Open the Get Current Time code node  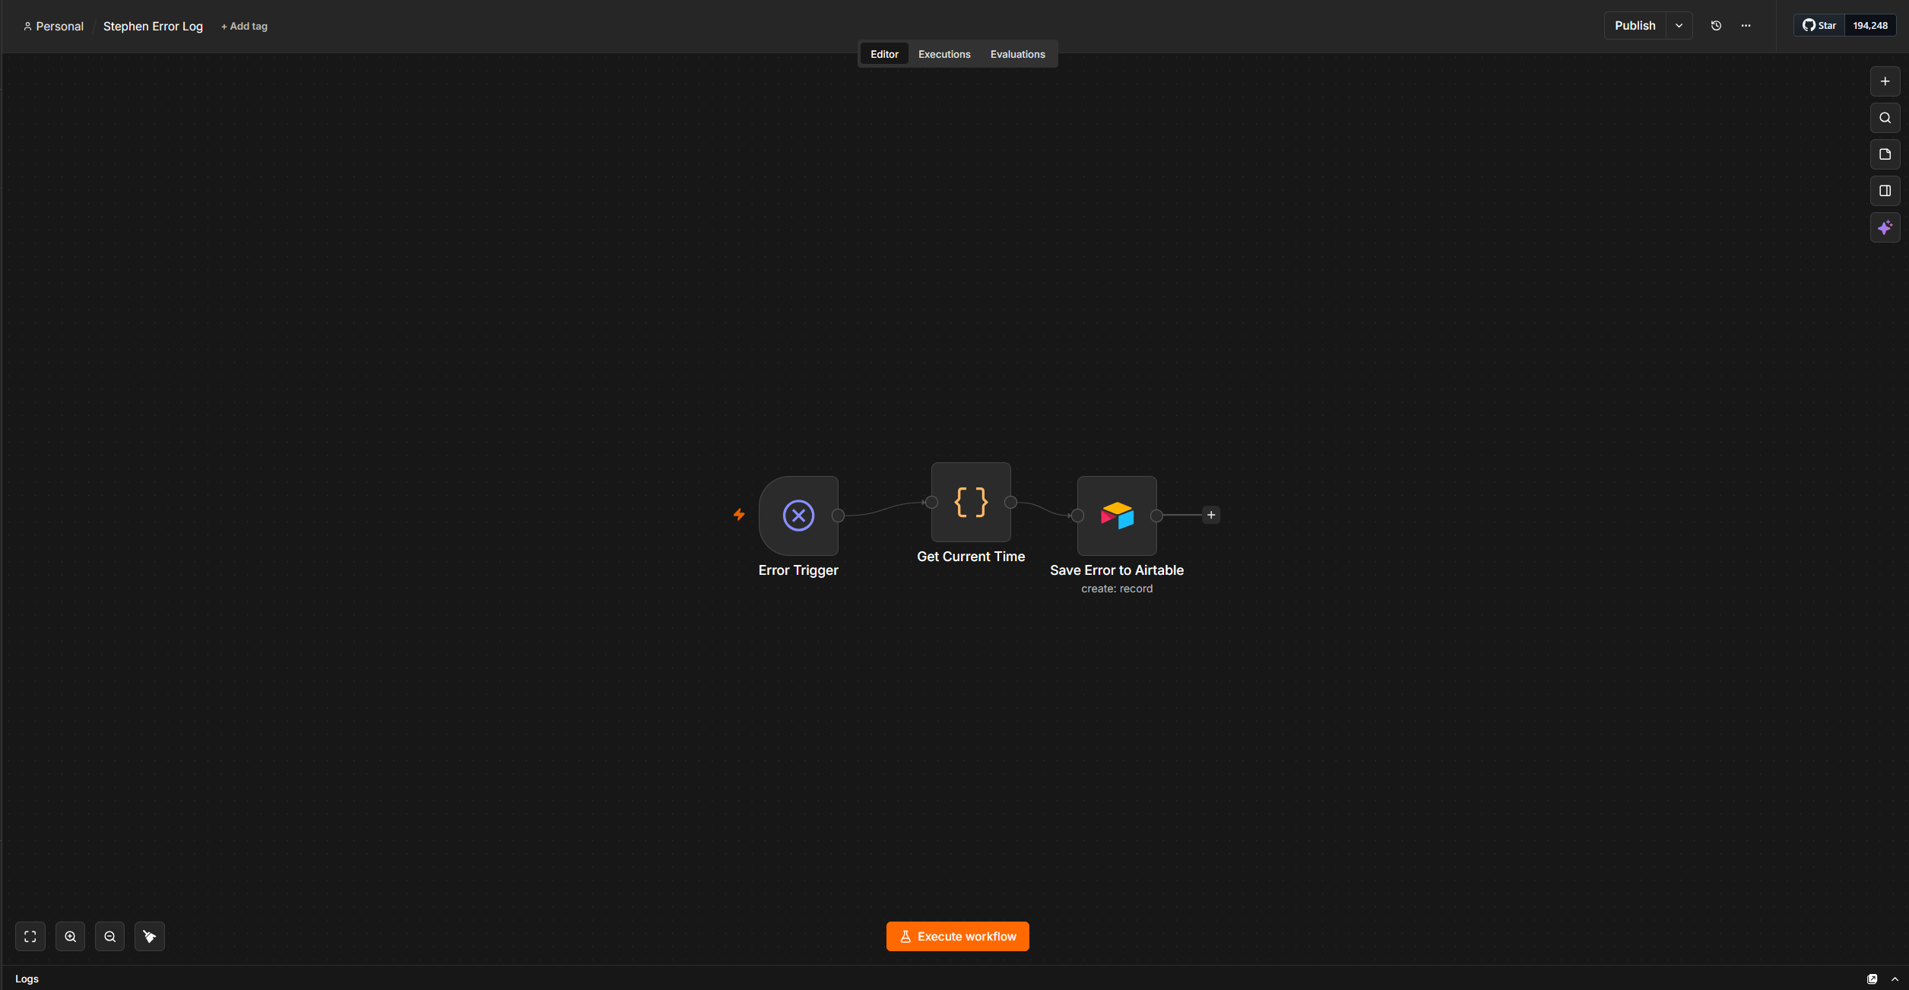click(x=971, y=502)
